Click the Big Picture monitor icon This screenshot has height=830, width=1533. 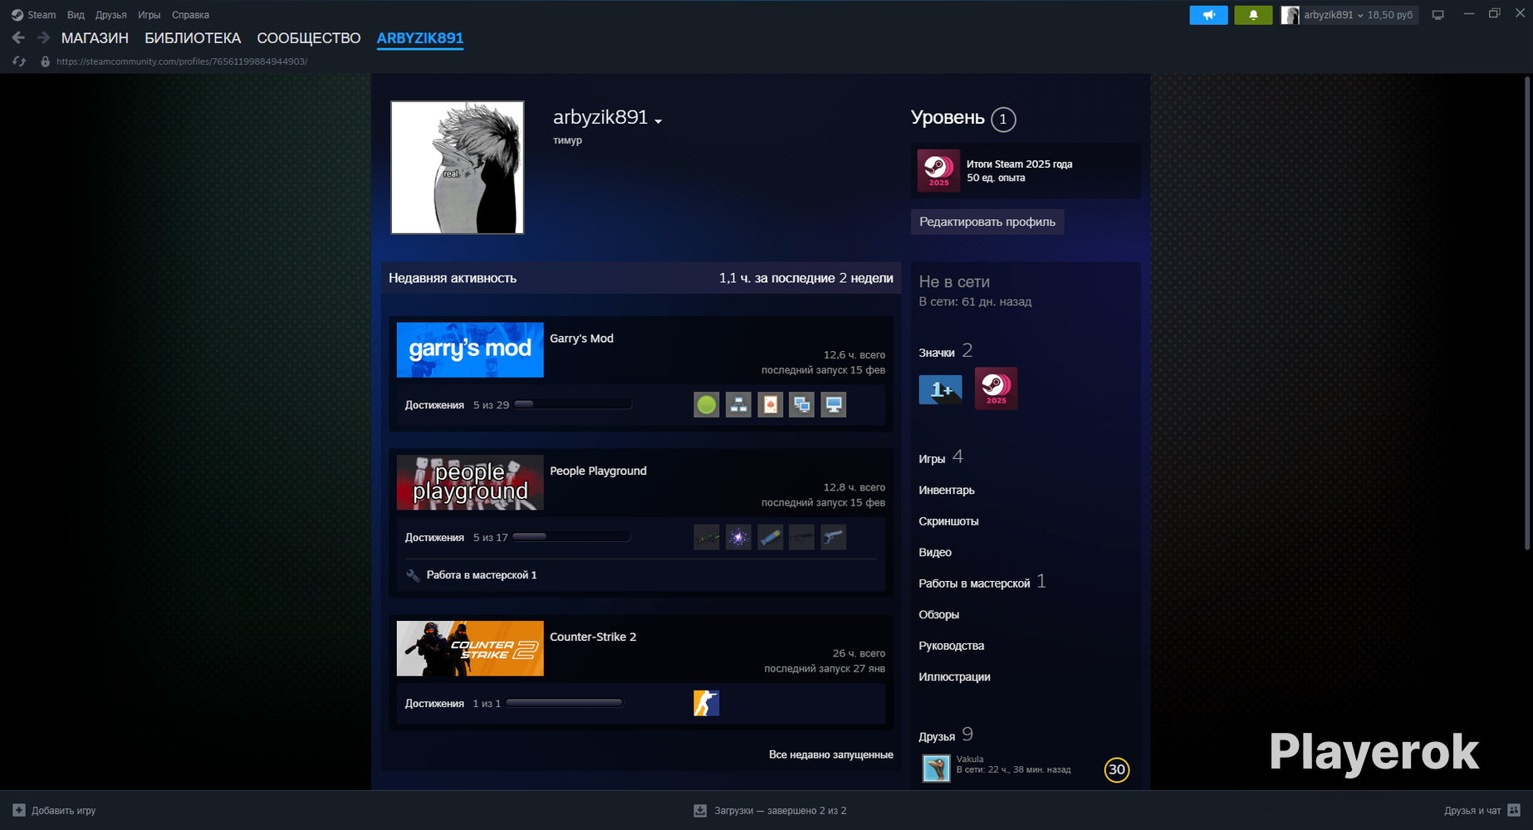(1438, 15)
